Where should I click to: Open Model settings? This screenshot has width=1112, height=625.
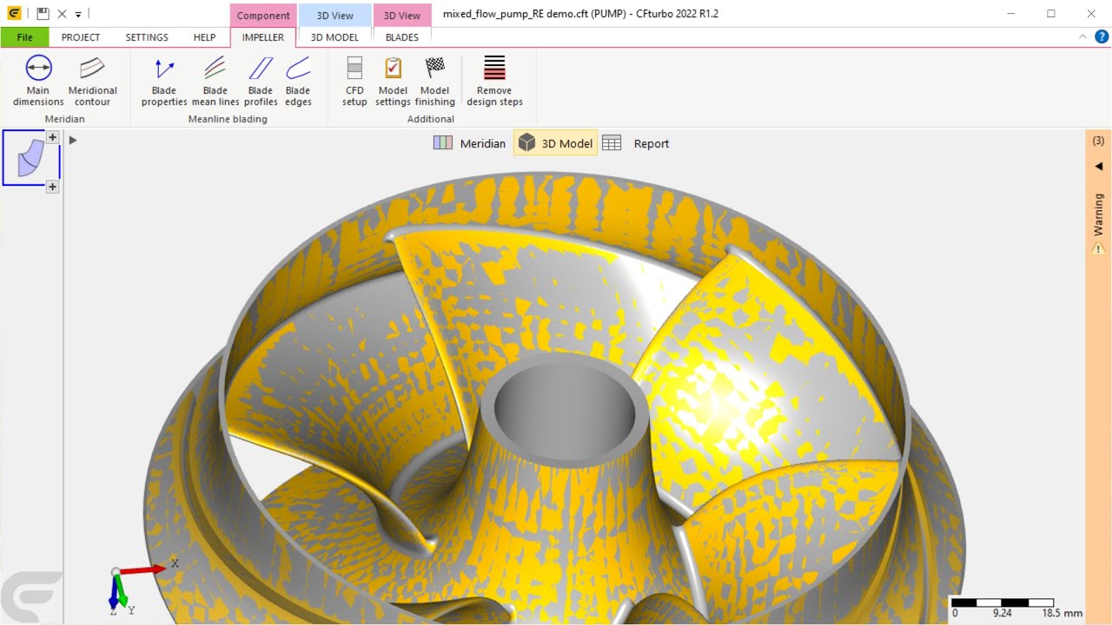coord(393,81)
